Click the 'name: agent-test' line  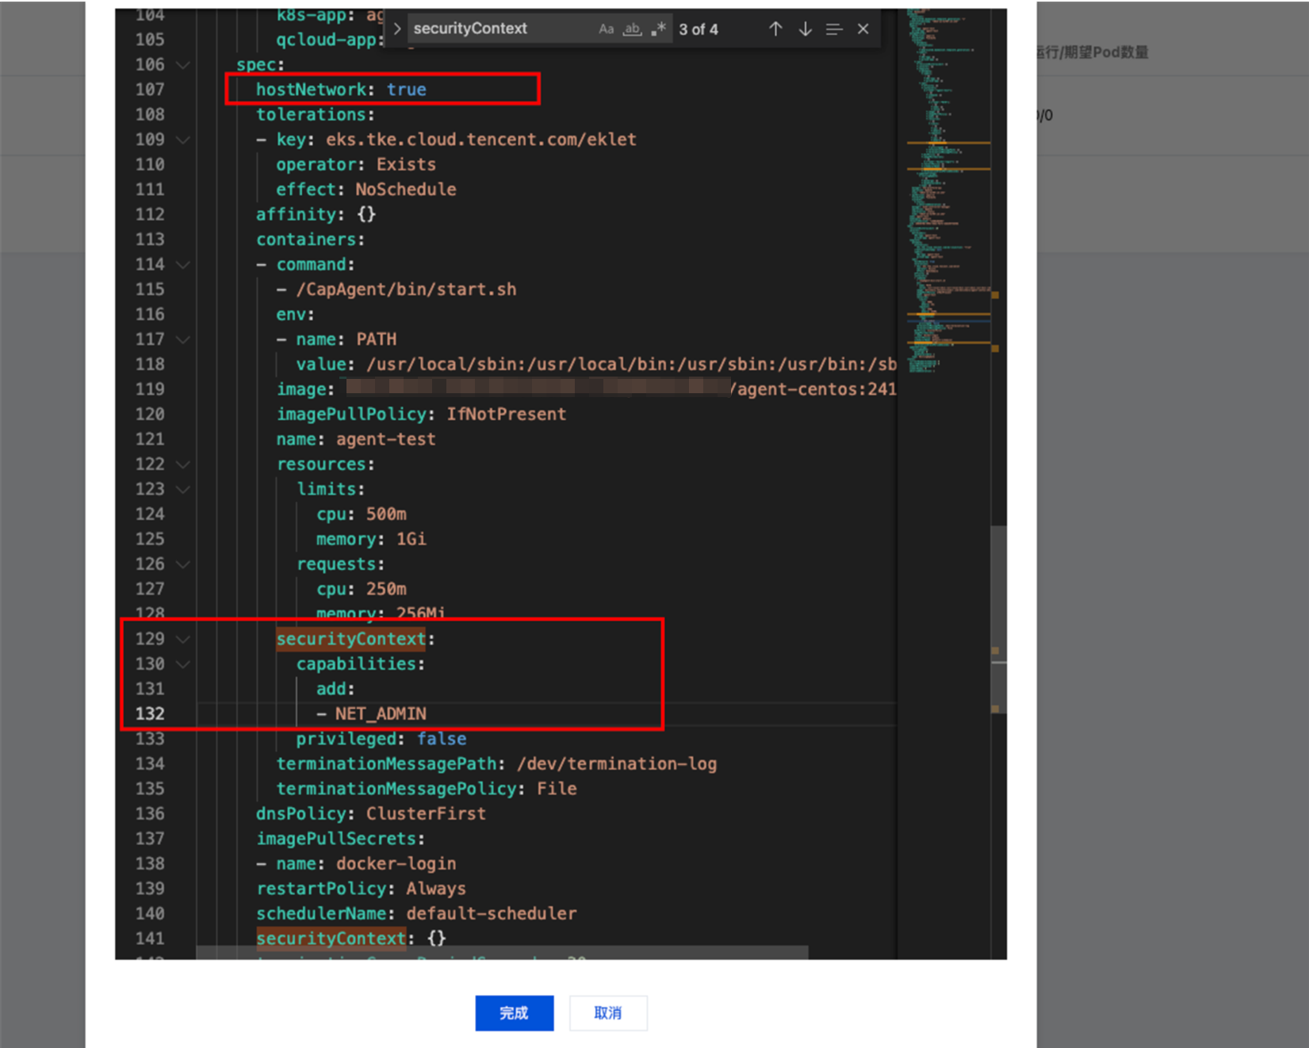coord(356,439)
